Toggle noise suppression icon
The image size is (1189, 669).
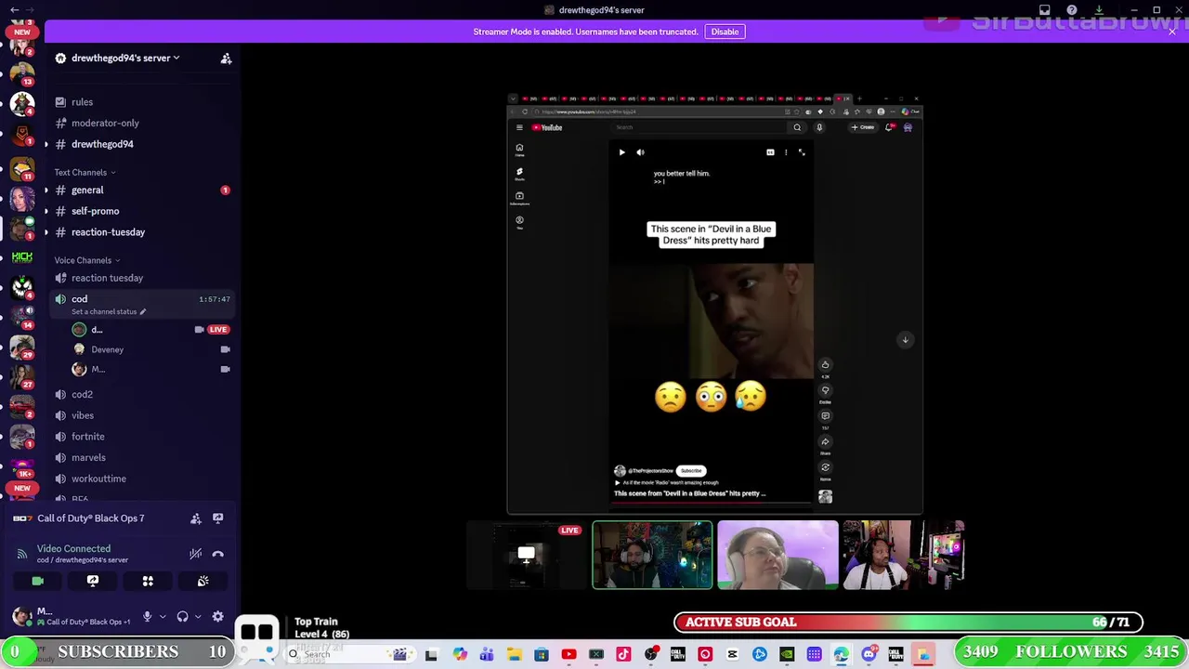pos(196,554)
